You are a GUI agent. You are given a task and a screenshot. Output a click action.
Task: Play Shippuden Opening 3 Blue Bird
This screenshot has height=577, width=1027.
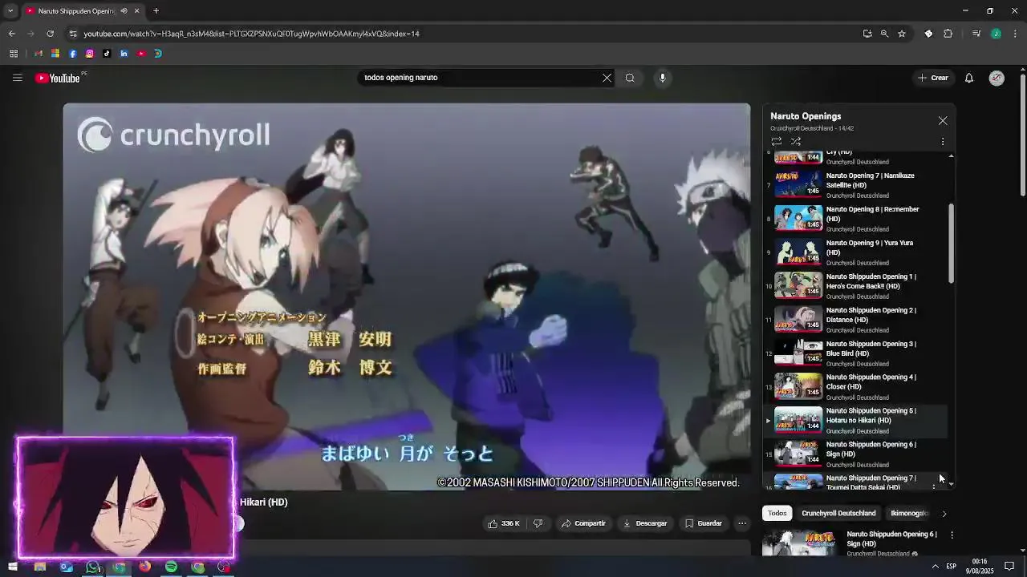[857, 353]
